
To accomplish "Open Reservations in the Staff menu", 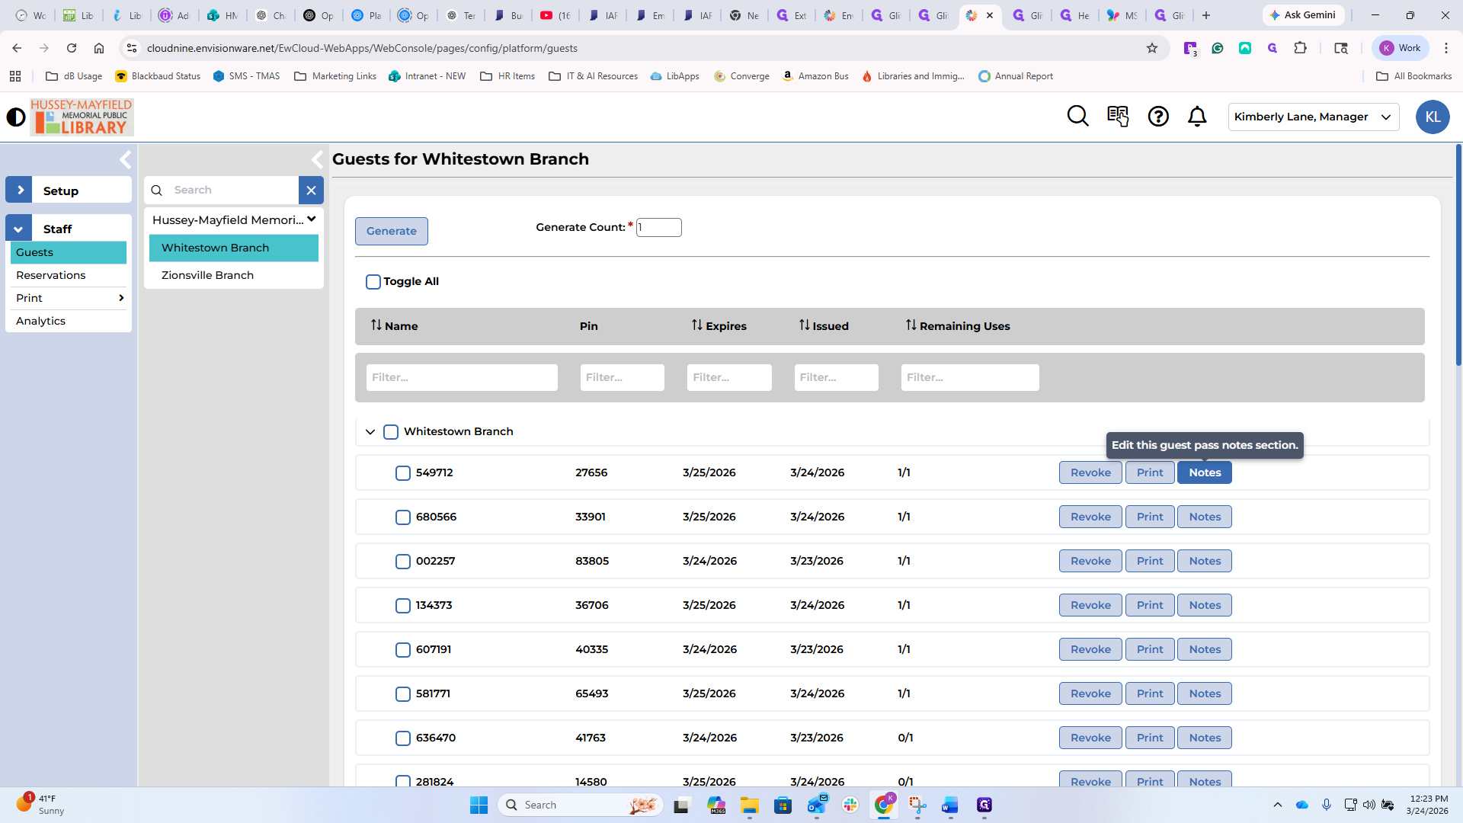I will tap(51, 275).
